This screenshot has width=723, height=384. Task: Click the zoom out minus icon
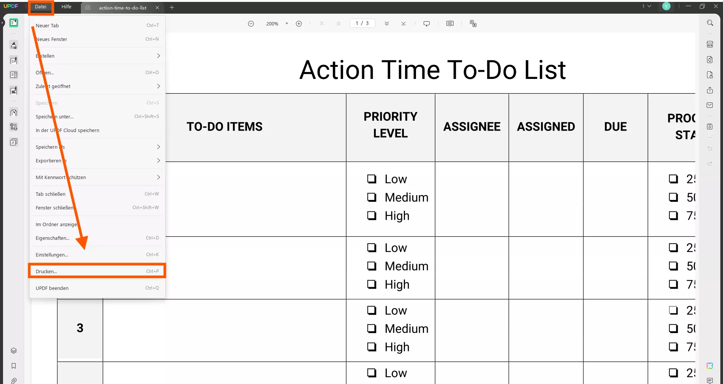coord(251,24)
